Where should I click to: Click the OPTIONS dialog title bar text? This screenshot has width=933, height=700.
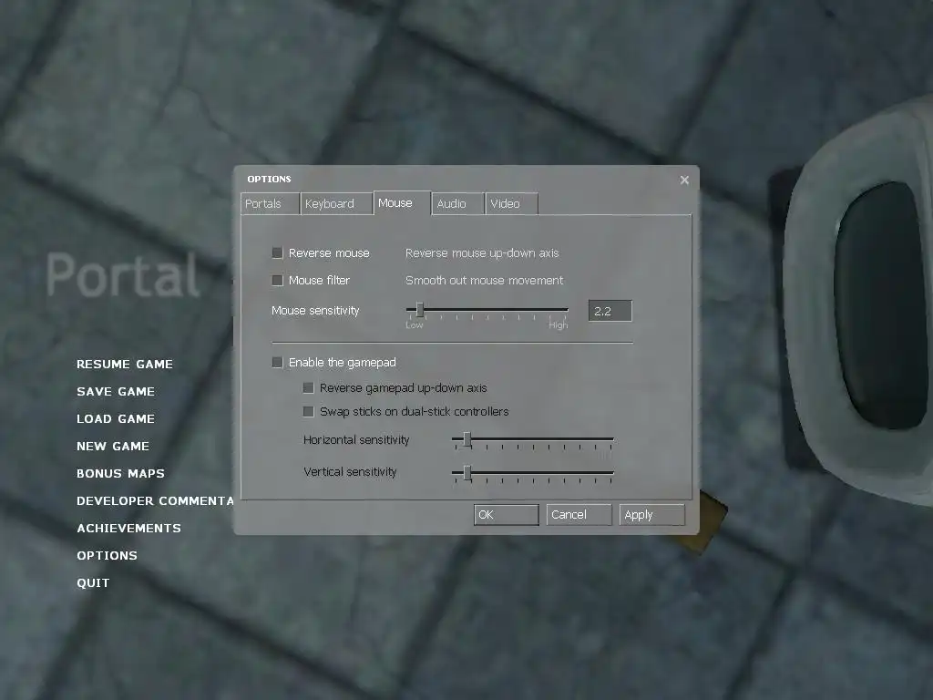click(x=269, y=180)
